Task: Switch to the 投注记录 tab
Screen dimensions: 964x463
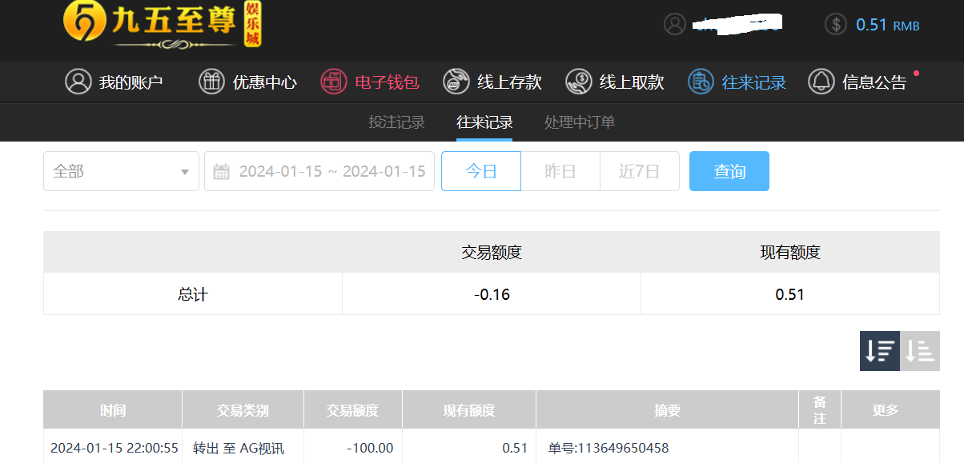Action: click(396, 122)
